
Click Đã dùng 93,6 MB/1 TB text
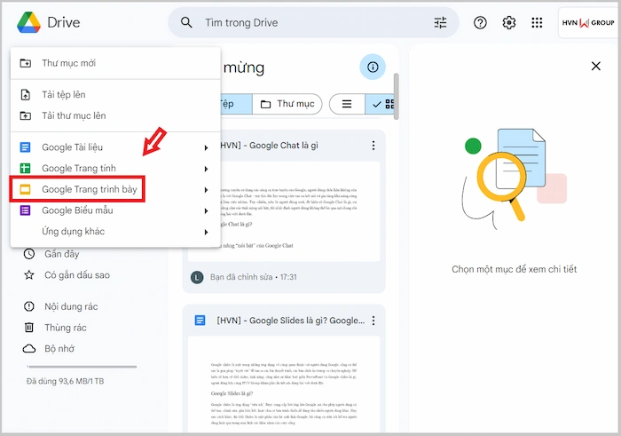click(x=65, y=381)
